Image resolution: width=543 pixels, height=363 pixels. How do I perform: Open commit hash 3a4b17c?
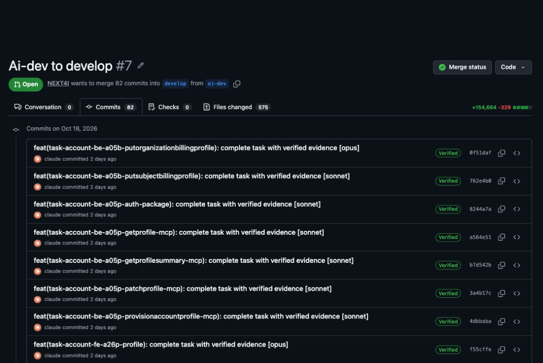(480, 293)
